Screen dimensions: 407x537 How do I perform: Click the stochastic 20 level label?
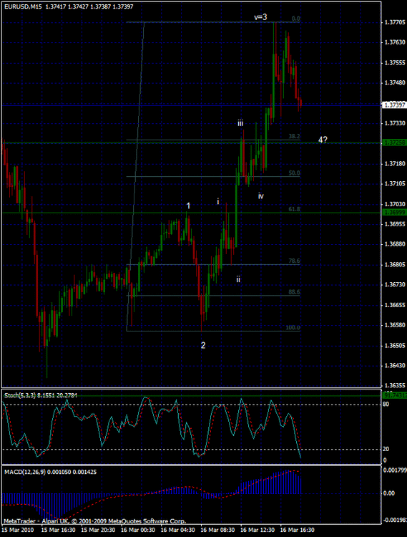(x=386, y=449)
